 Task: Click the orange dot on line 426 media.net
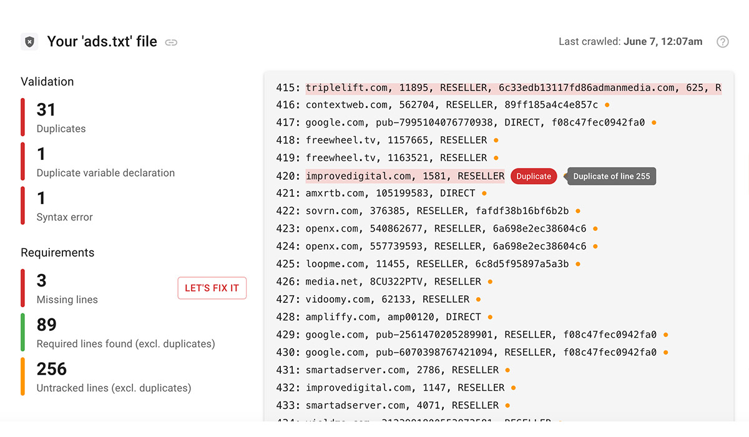(490, 282)
